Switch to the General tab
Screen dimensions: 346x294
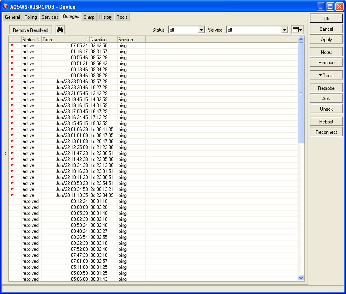(12, 17)
